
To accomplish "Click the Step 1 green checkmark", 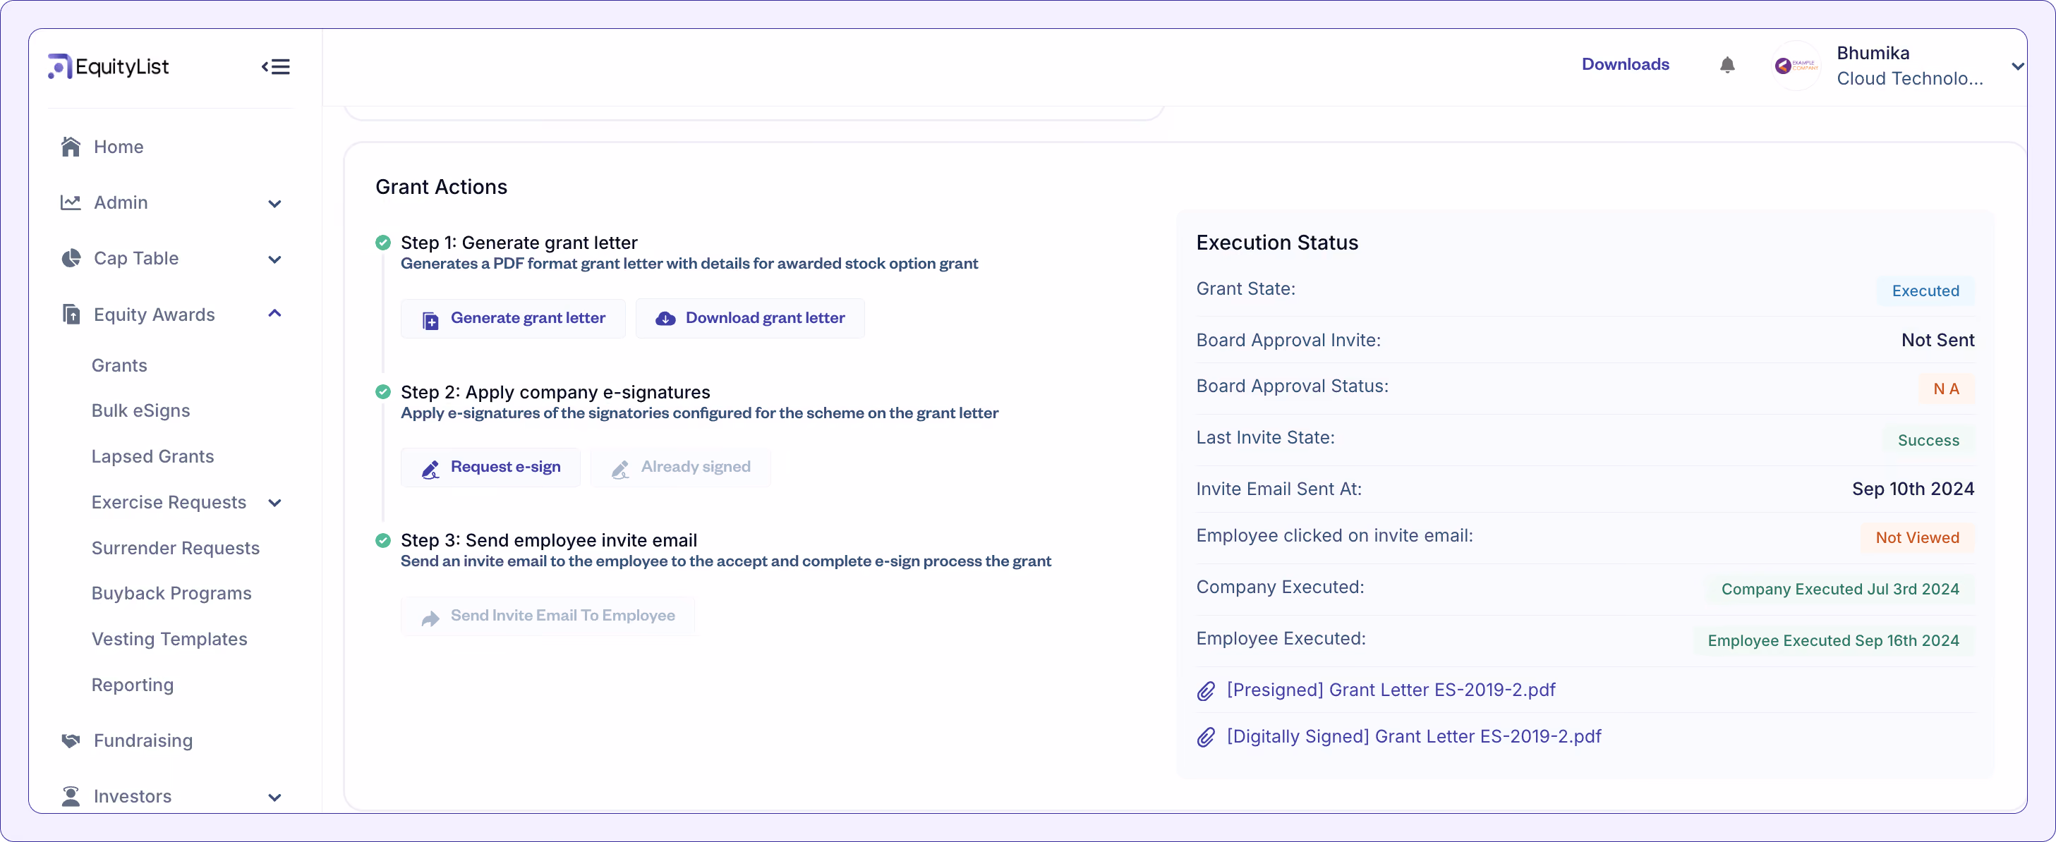I will [383, 243].
